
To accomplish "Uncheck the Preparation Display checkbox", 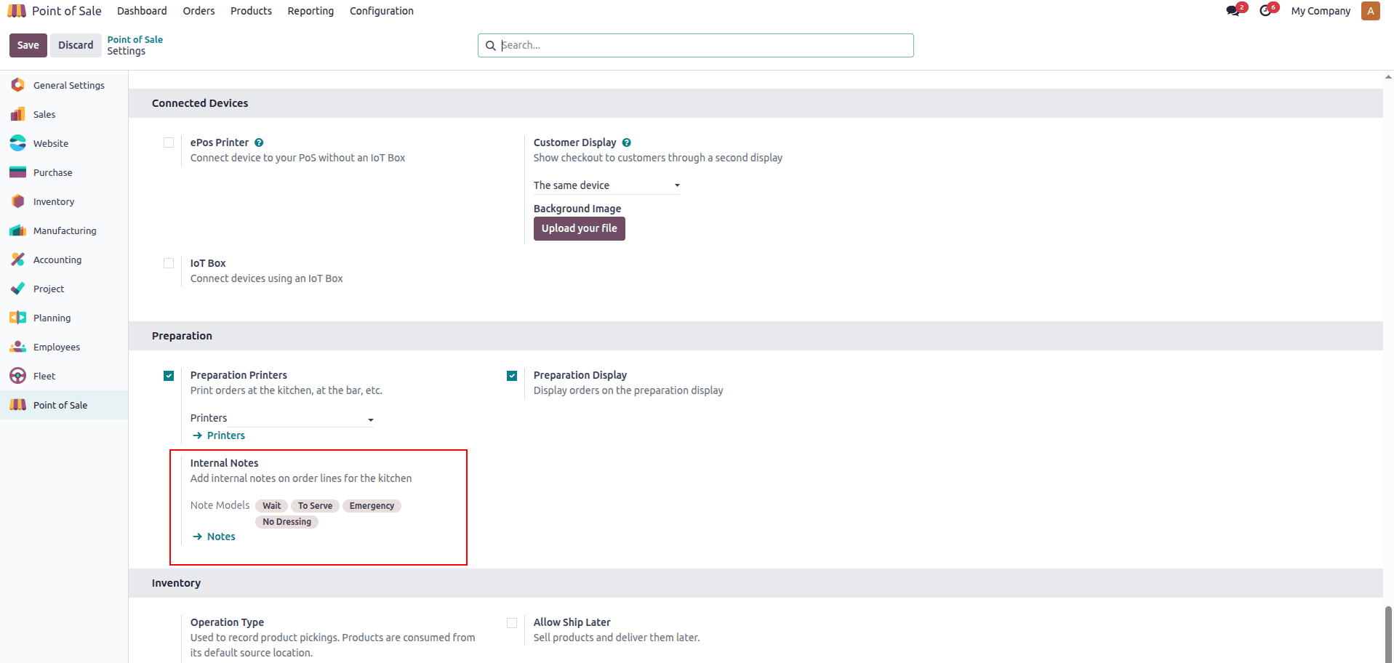I will tap(512, 376).
